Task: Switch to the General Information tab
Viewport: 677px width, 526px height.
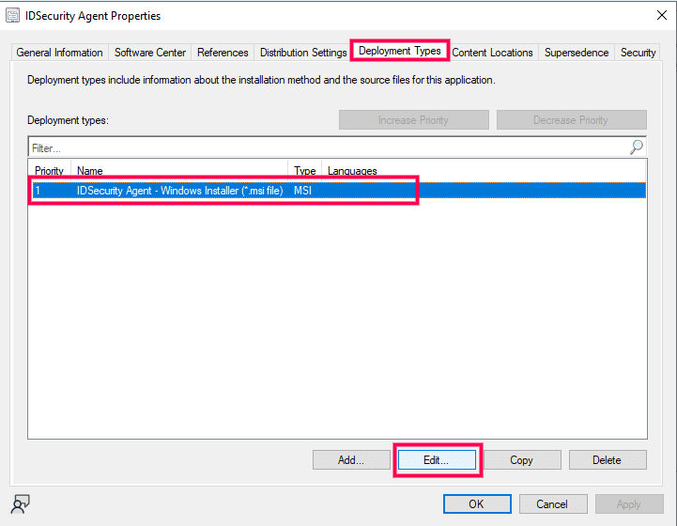Action: pos(59,53)
